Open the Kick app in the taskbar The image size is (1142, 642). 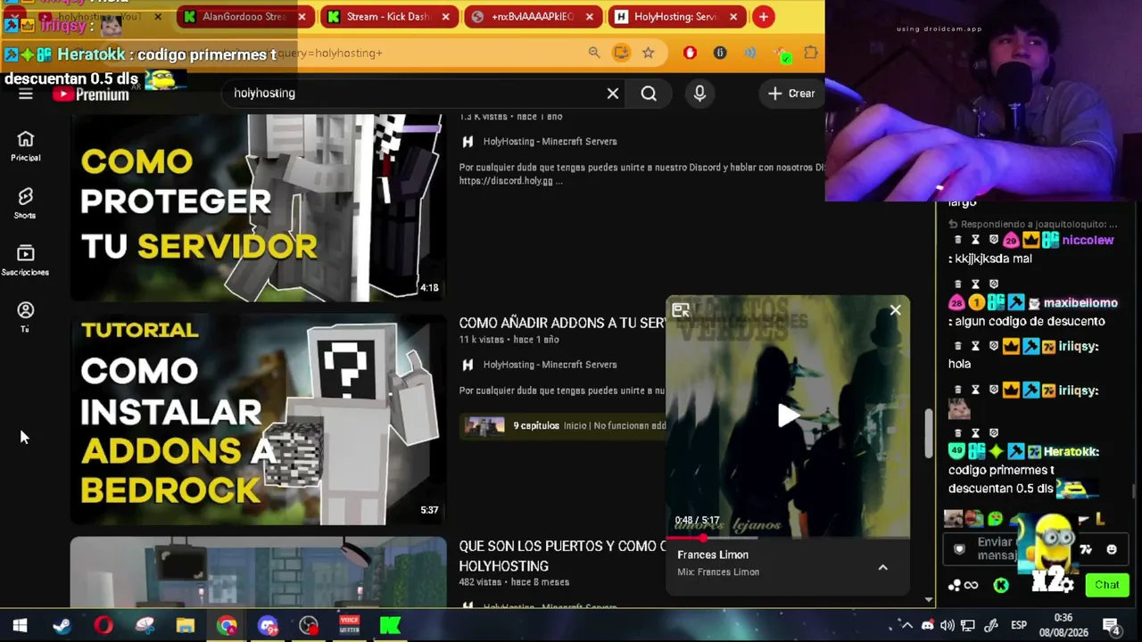pyautogui.click(x=391, y=626)
